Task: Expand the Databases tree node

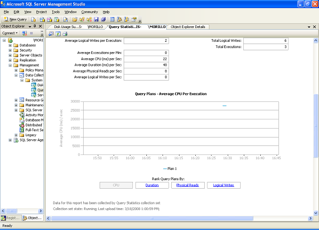Action: point(10,45)
